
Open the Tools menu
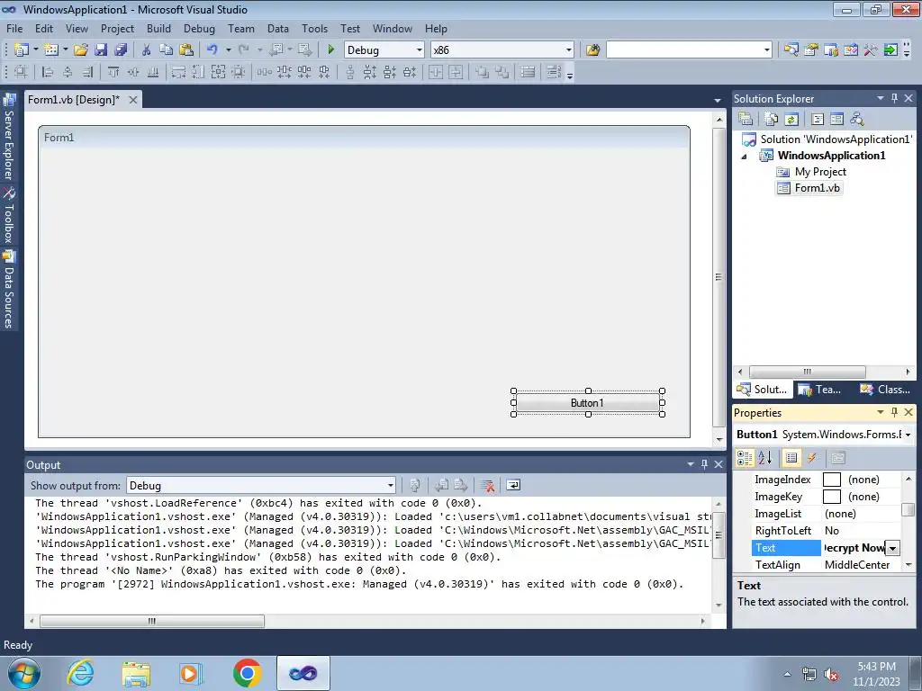[314, 28]
